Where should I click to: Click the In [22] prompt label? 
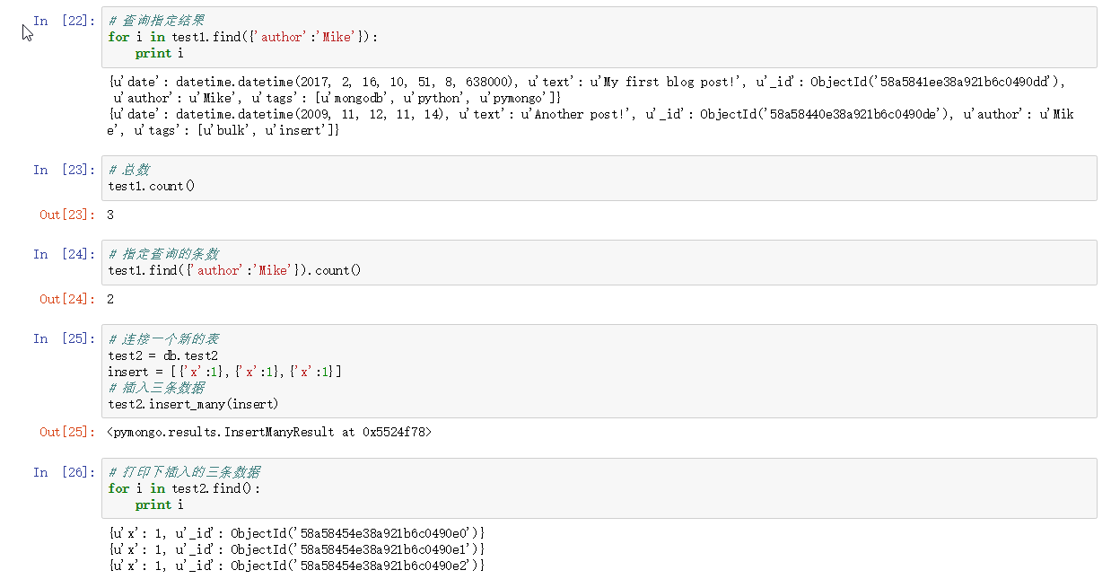pyautogui.click(x=63, y=21)
